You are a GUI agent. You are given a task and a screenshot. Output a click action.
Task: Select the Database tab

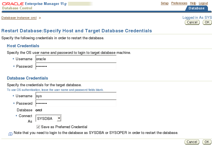(x=196, y=8)
